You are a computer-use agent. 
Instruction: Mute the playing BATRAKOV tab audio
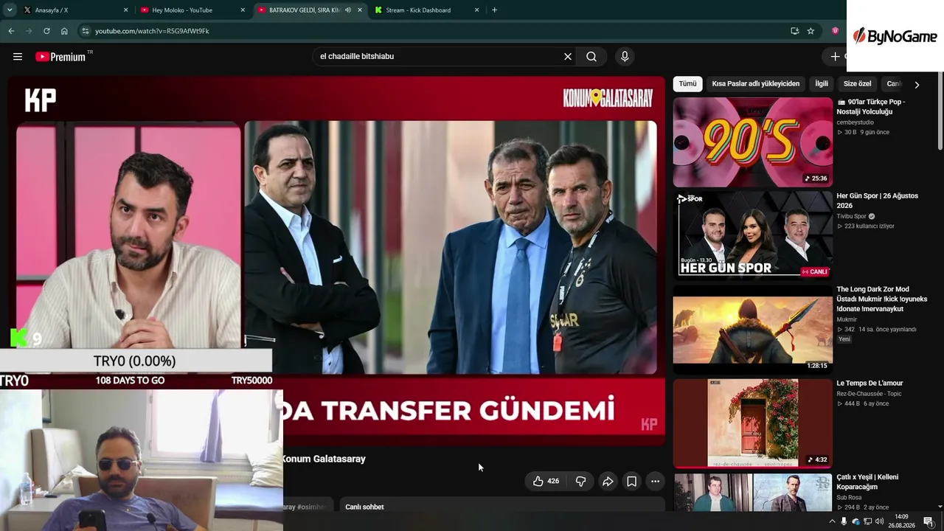click(x=348, y=10)
